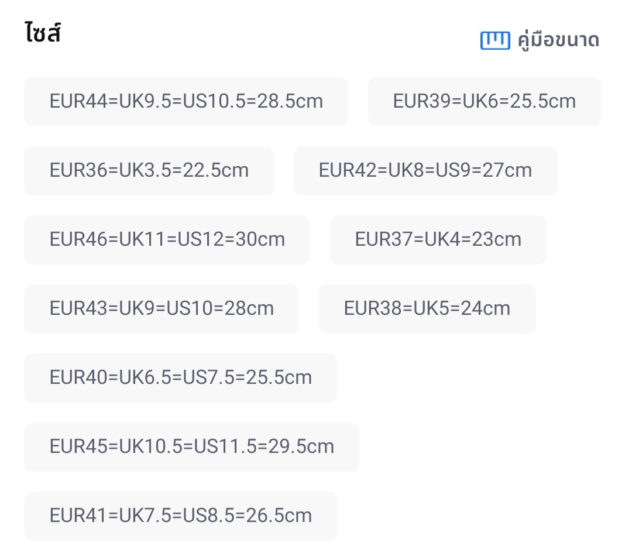Viewport: 632px width, 560px height.
Task: Select the EUR45=UK10.5=US11.5=29.5cm option
Action: pyautogui.click(x=191, y=446)
